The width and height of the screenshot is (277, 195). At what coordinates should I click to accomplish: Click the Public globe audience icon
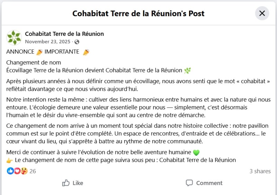pos(77,42)
